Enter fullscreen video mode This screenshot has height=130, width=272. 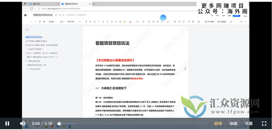(x=264, y=123)
